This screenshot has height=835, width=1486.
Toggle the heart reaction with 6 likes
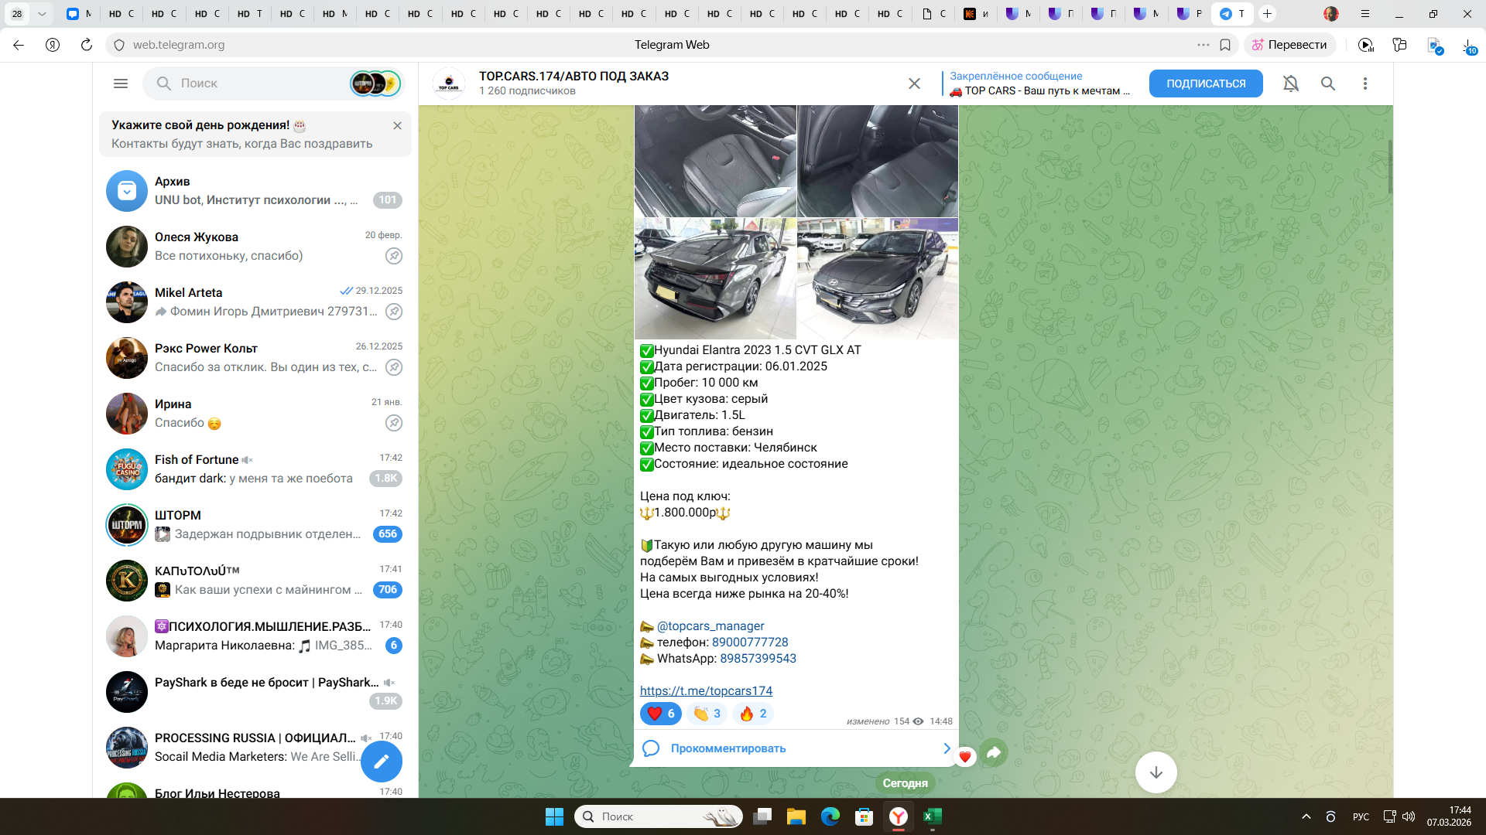(660, 714)
